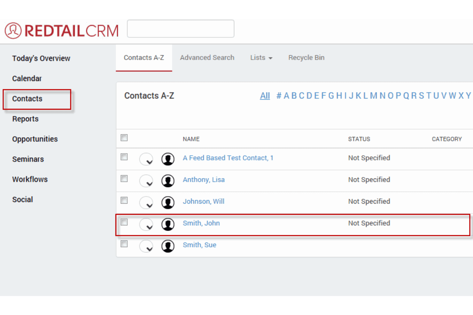This screenshot has width=473, height=315.
Task: Open Workflows from the sidebar
Action: (x=30, y=179)
